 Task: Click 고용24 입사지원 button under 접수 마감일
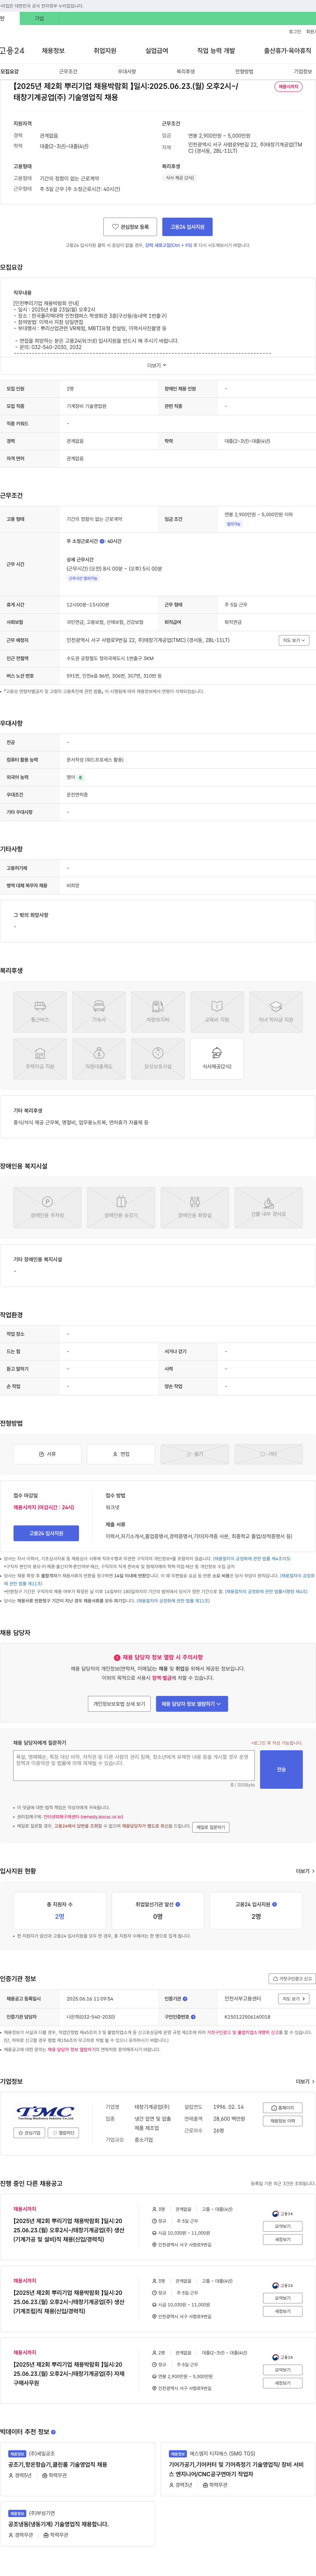(46, 1533)
